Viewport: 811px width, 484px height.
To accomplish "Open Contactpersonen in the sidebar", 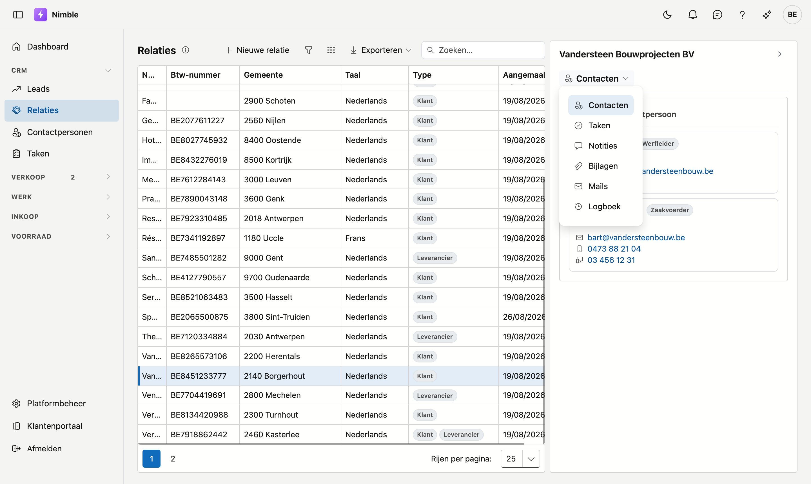I will (x=62, y=132).
